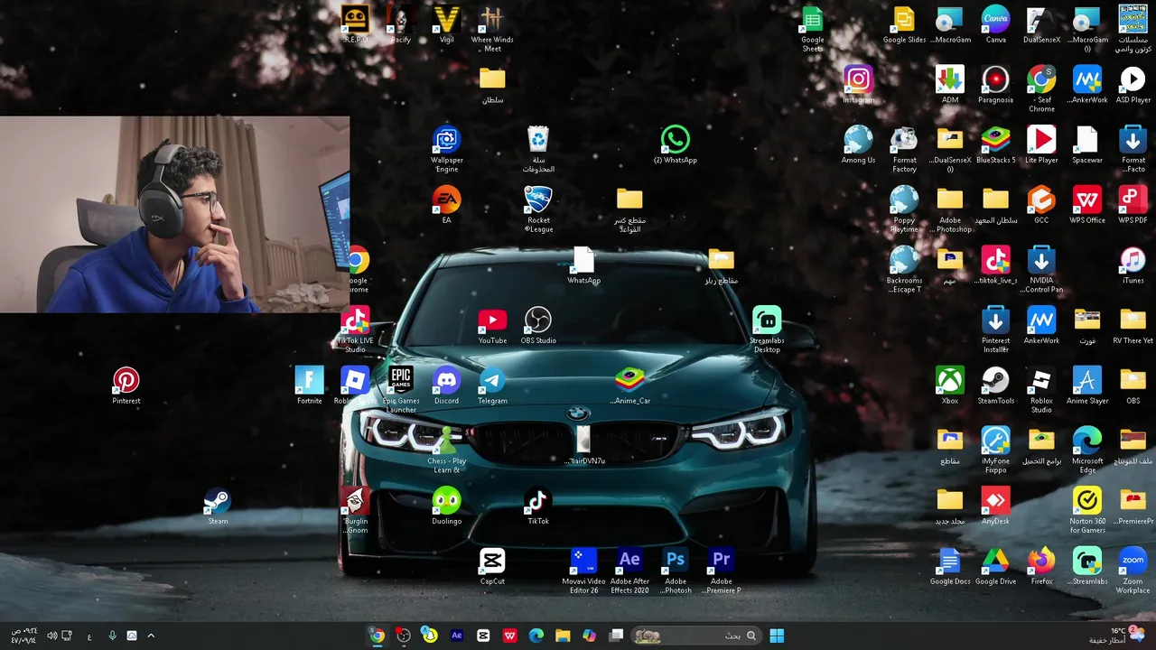The height and width of the screenshot is (650, 1156).
Task: Open Google Drive desktop shortcut
Action: 995,566
